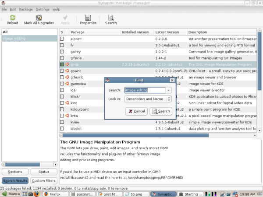Sort the list by the Package column header
Screen dimensions: 263x197
coord(94,32)
